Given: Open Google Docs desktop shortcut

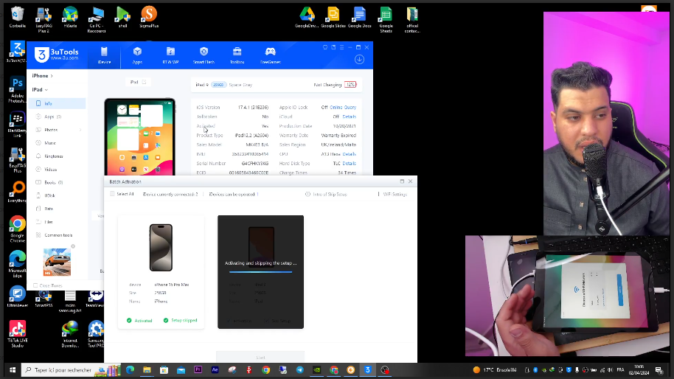Looking at the screenshot, I should point(359,17).
